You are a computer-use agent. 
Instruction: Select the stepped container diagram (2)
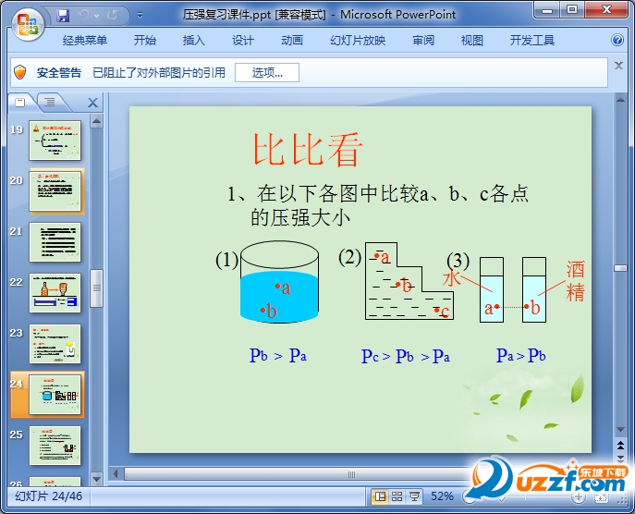click(x=409, y=281)
